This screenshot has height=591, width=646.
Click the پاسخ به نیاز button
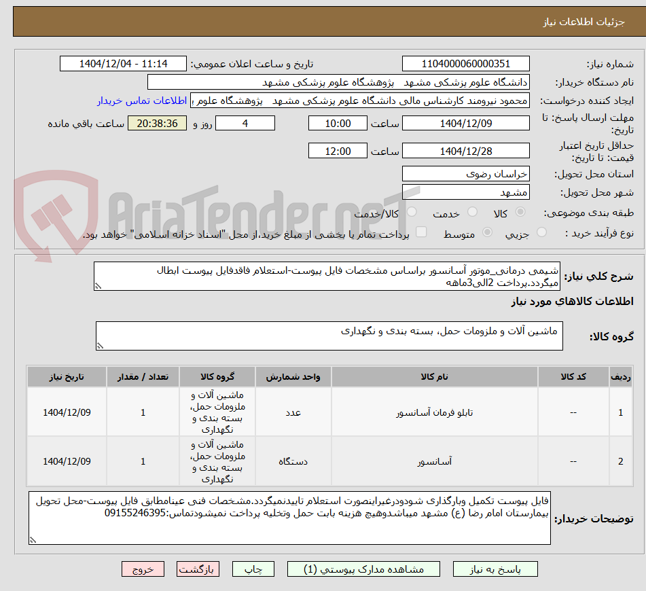click(x=495, y=569)
